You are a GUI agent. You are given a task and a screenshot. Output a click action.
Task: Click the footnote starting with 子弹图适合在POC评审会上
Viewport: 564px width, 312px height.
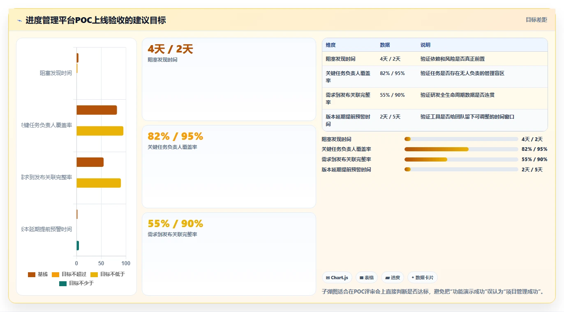pos(434,292)
